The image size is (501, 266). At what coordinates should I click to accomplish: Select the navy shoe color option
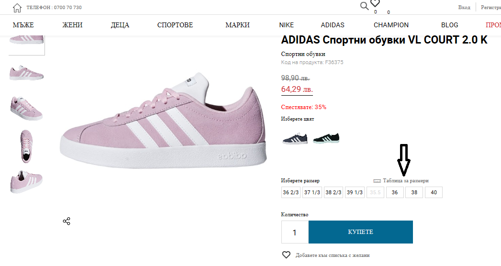(295, 138)
